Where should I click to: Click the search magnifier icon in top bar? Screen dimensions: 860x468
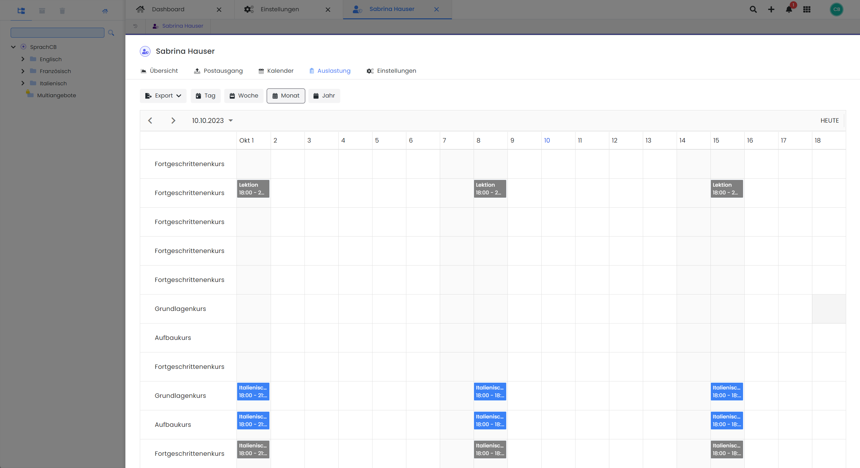(x=753, y=9)
